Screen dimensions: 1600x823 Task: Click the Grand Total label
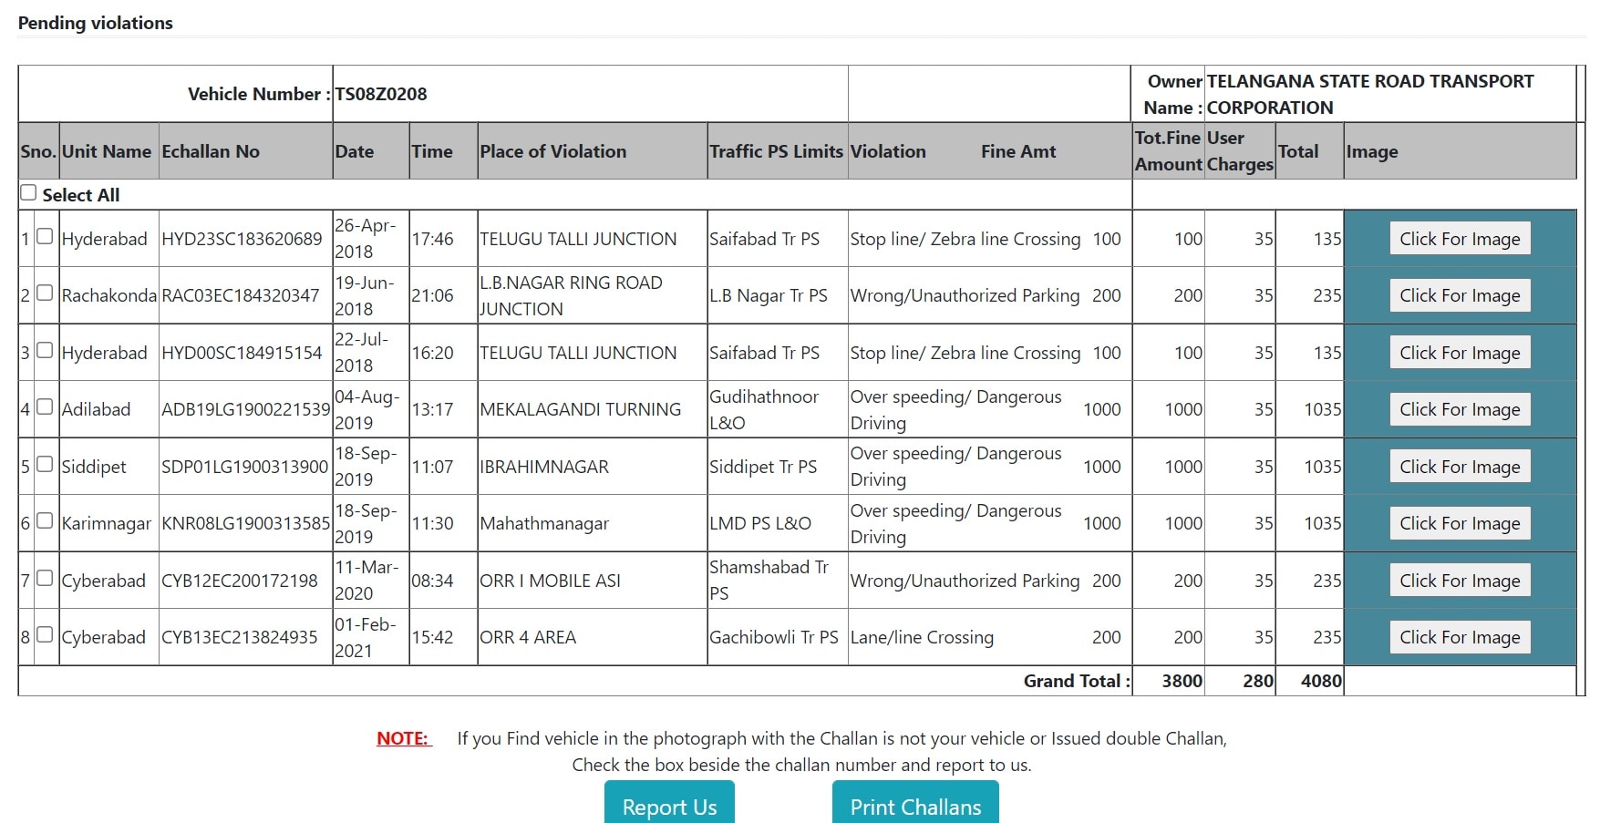pyautogui.click(x=1077, y=681)
